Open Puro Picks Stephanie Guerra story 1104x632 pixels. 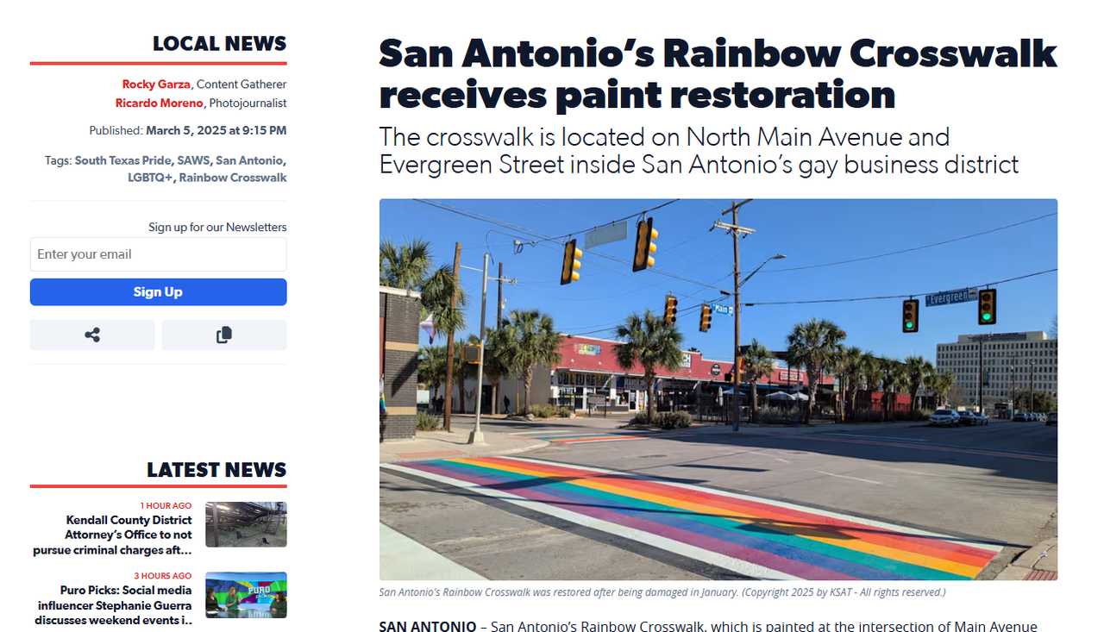113,605
